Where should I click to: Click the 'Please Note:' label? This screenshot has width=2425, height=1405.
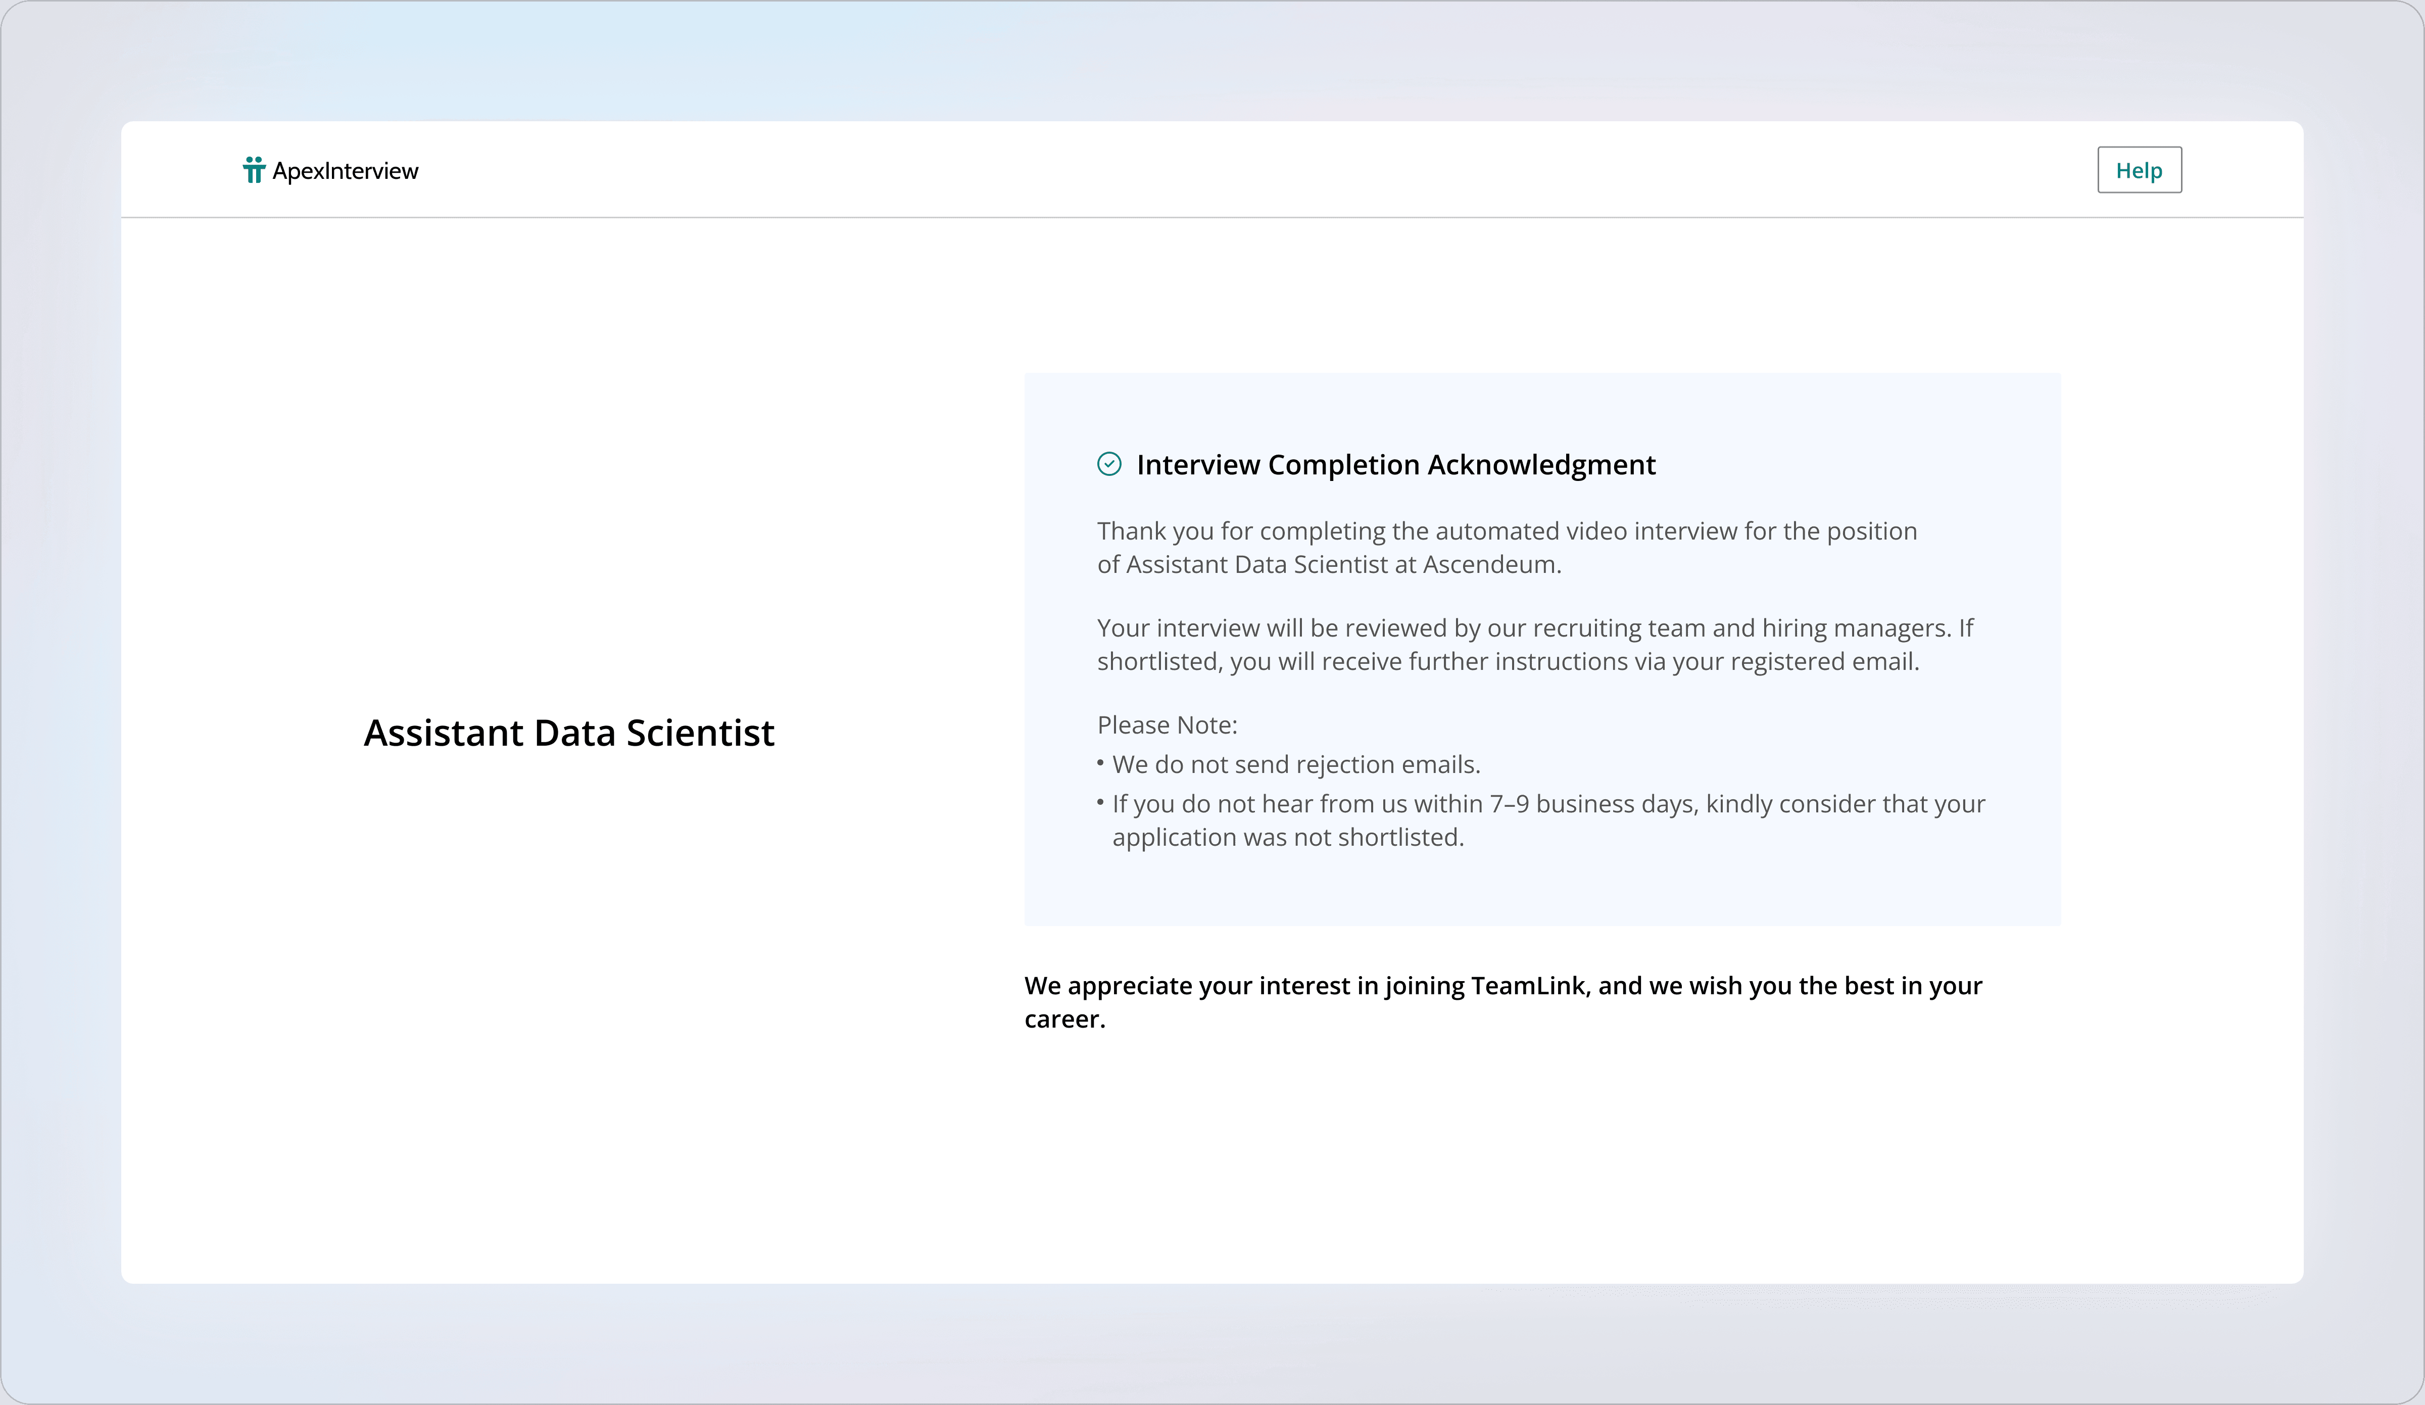[x=1167, y=725]
